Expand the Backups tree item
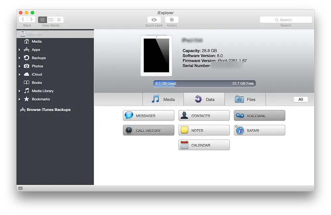The height and width of the screenshot is (215, 331). click(x=20, y=58)
